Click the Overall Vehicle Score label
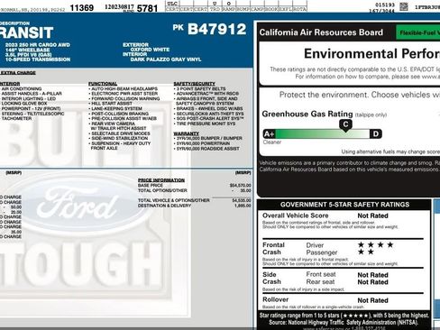Image resolution: width=440 pixels, height=330 pixels. [x=296, y=215]
